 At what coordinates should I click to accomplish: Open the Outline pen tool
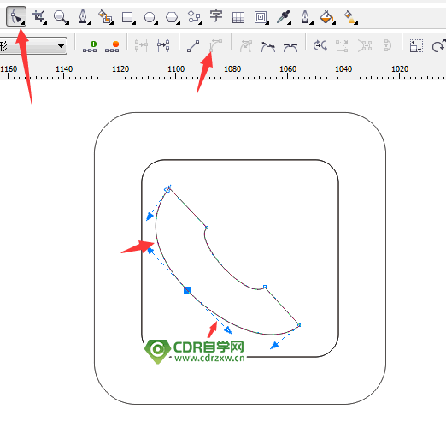[x=306, y=17]
